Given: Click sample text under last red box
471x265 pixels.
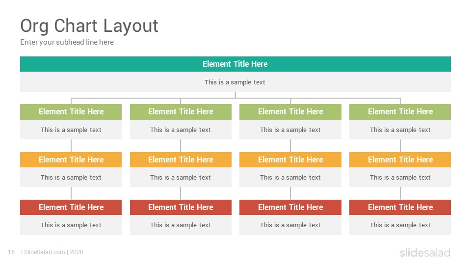Looking at the screenshot, I should pyautogui.click(x=400, y=225).
